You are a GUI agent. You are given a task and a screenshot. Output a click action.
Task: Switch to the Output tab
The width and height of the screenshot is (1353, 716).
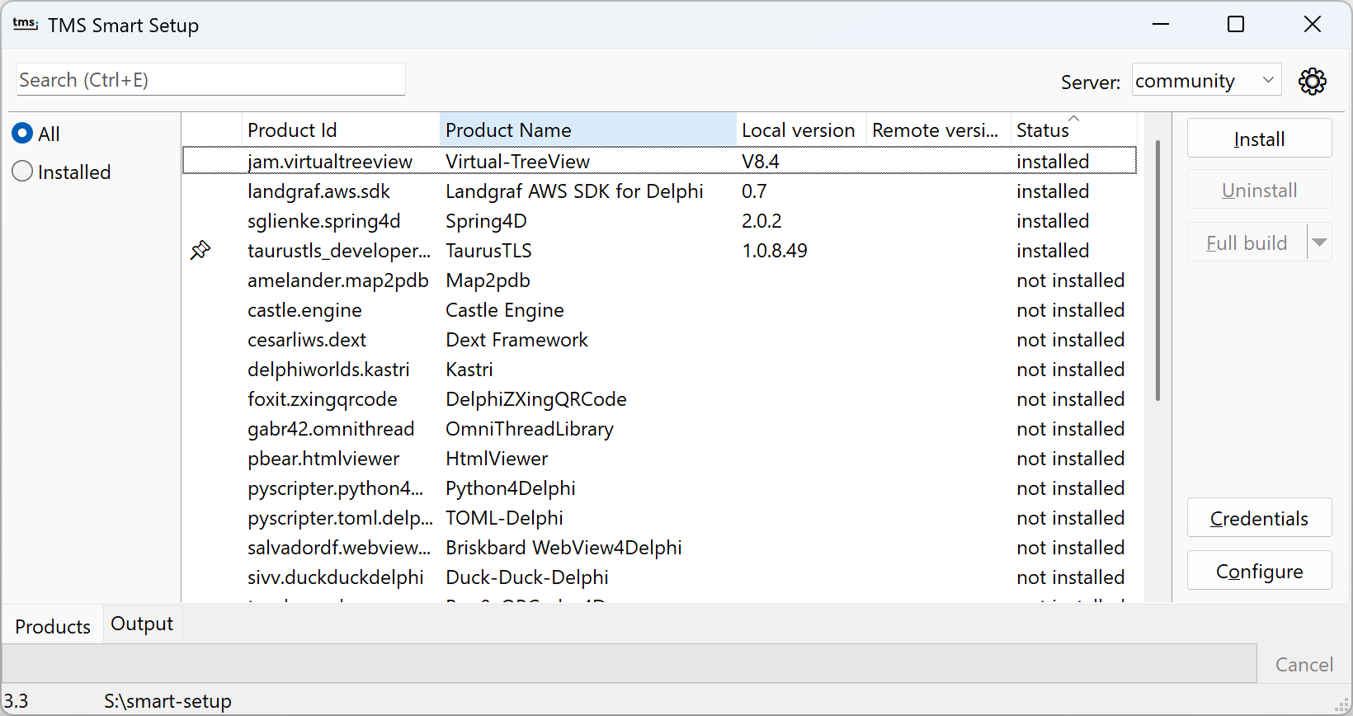[x=142, y=624]
